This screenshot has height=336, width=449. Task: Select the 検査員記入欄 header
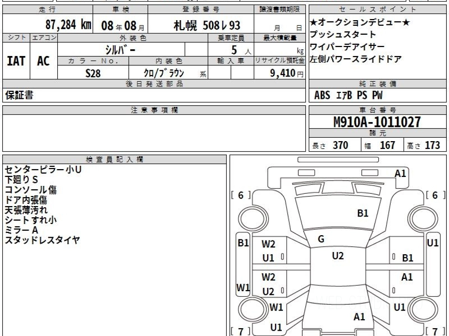pos(114,159)
